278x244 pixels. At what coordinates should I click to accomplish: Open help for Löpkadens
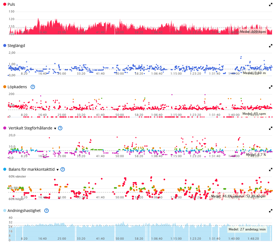click(x=33, y=87)
